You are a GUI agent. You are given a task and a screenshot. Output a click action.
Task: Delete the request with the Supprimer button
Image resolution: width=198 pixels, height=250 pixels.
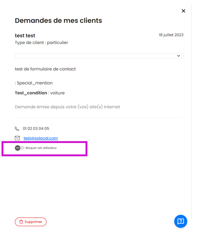click(31, 222)
